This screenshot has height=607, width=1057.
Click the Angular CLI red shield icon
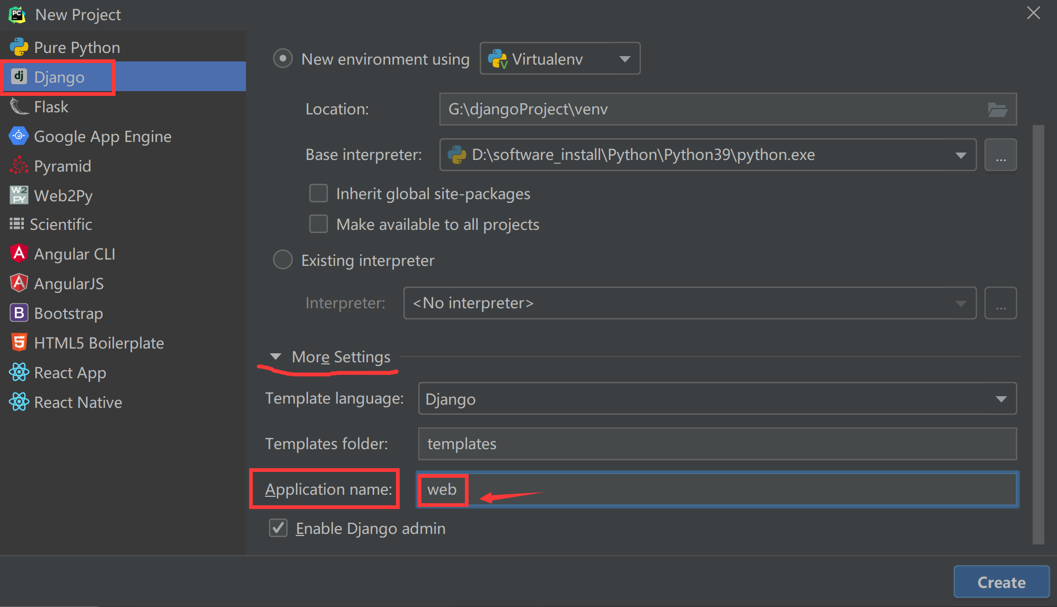pyautogui.click(x=19, y=254)
